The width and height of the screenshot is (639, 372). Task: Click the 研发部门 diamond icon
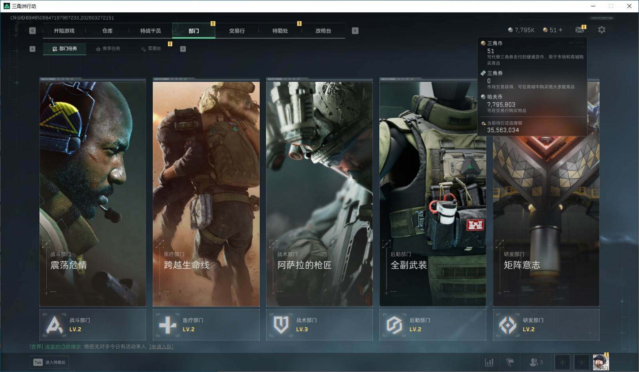507,325
